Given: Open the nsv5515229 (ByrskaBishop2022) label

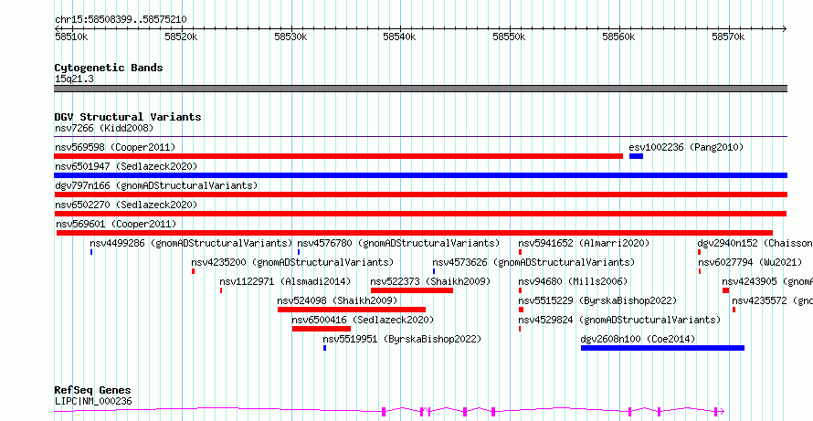Looking at the screenshot, I should (x=597, y=300).
